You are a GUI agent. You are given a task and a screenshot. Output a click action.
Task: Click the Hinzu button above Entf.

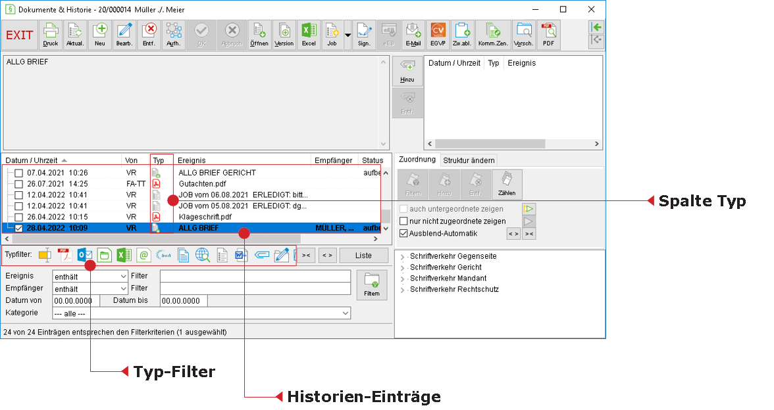tap(407, 71)
